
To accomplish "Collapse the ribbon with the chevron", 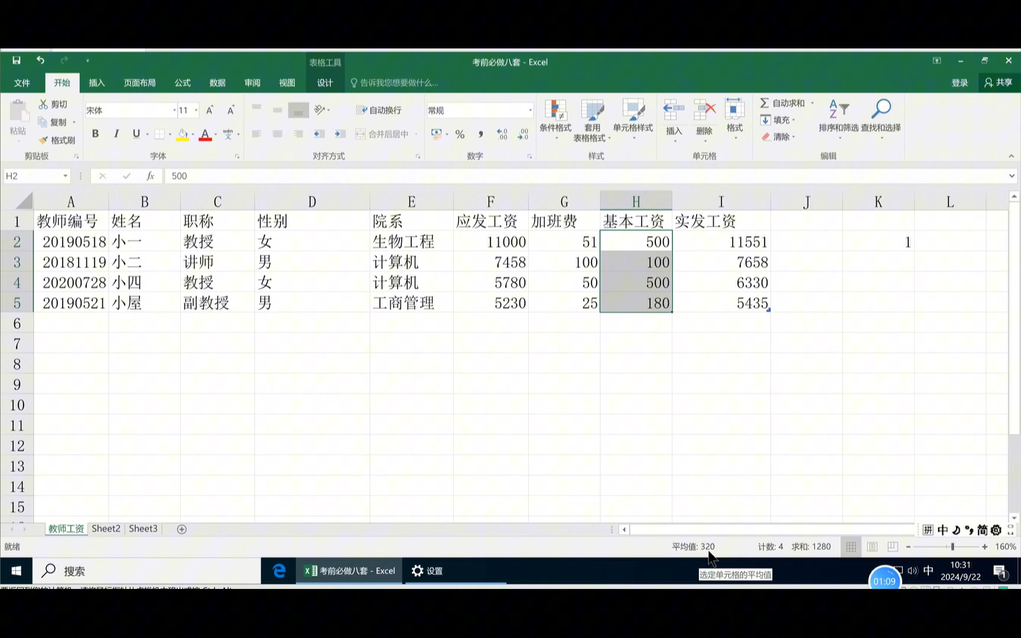I will [1011, 156].
